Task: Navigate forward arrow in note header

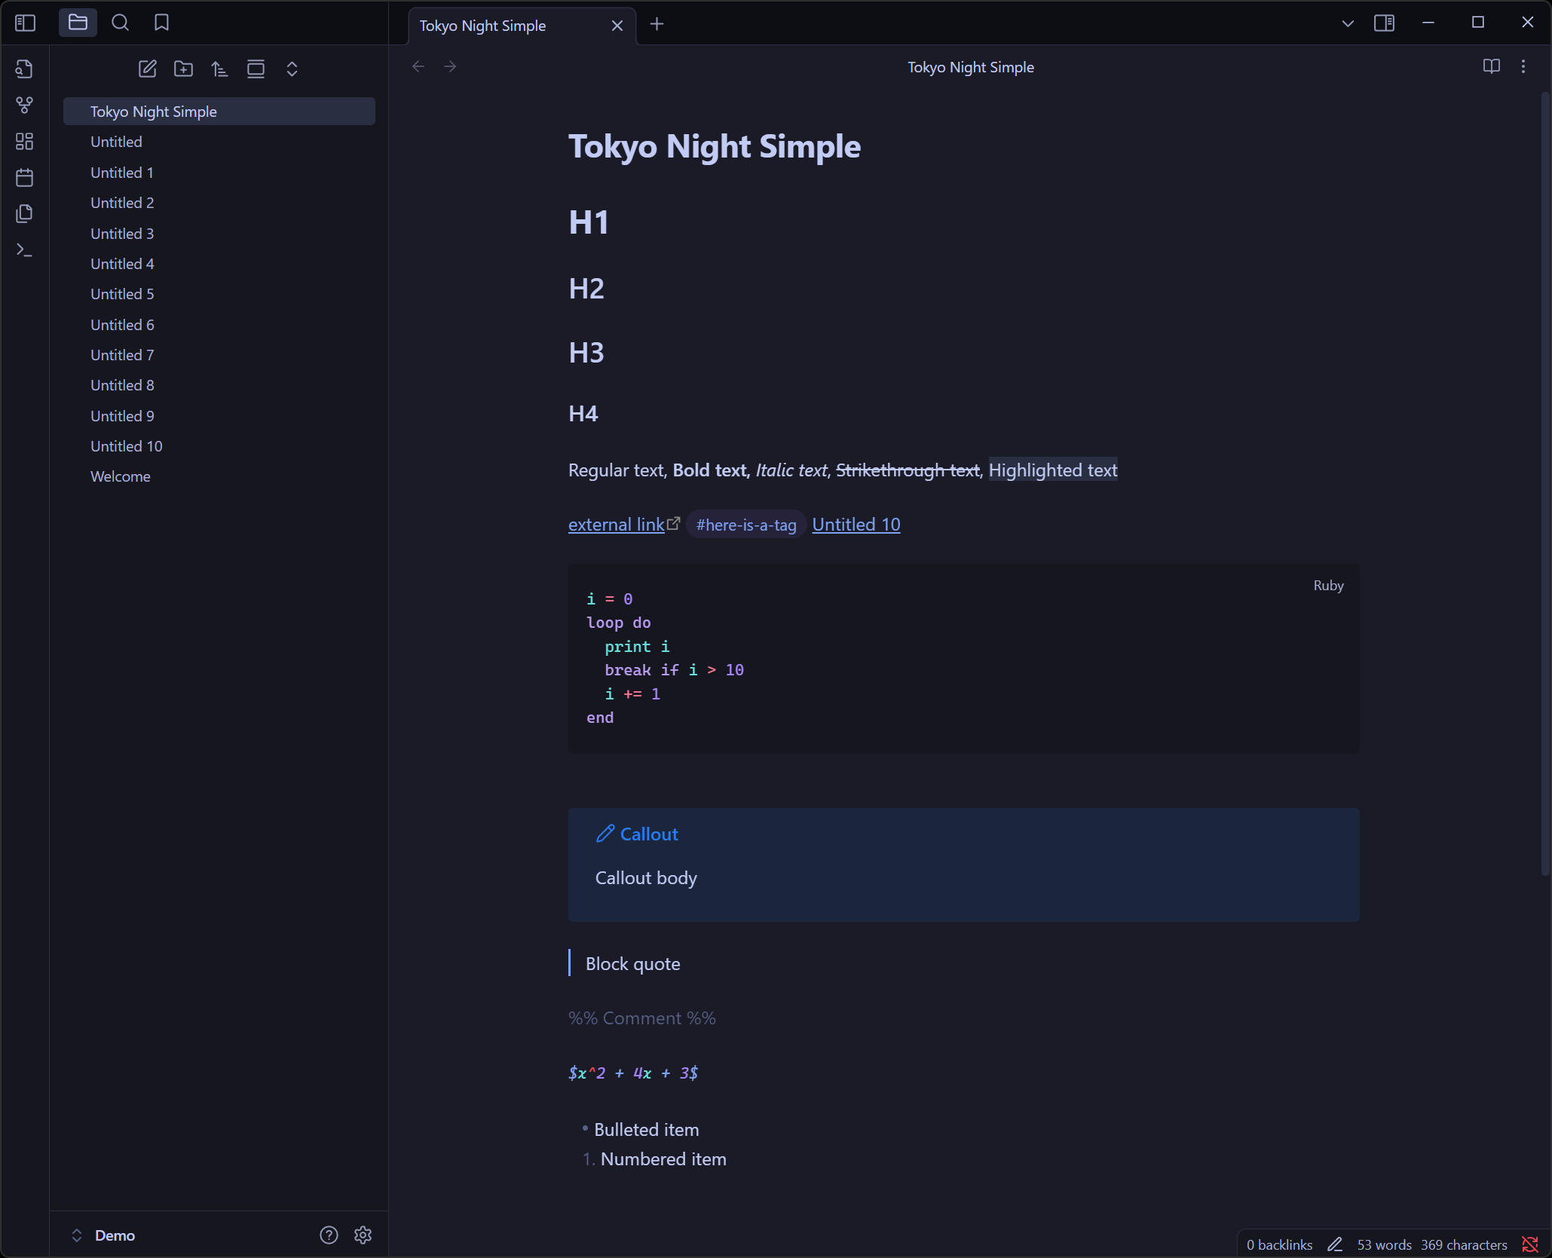Action: click(450, 66)
